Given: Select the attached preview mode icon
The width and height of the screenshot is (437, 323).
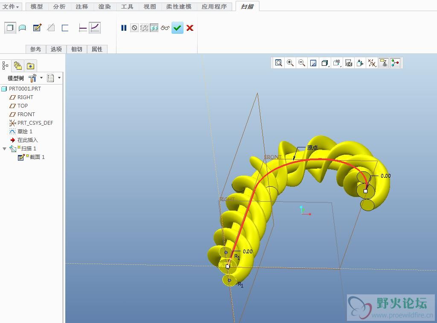Looking at the screenshot, I should click(x=154, y=28).
